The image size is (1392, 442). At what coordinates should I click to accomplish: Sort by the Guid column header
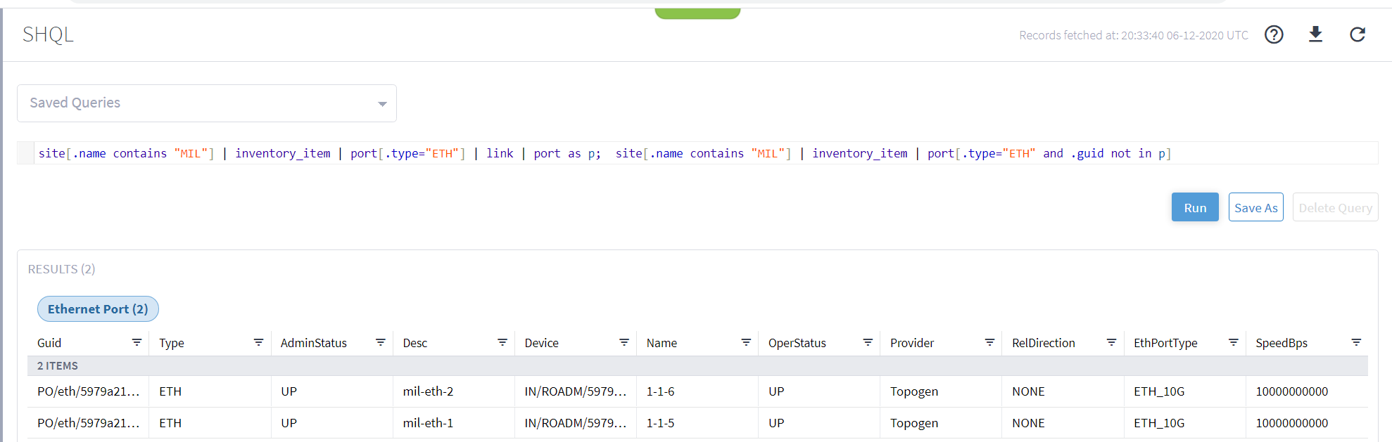pyautogui.click(x=49, y=343)
